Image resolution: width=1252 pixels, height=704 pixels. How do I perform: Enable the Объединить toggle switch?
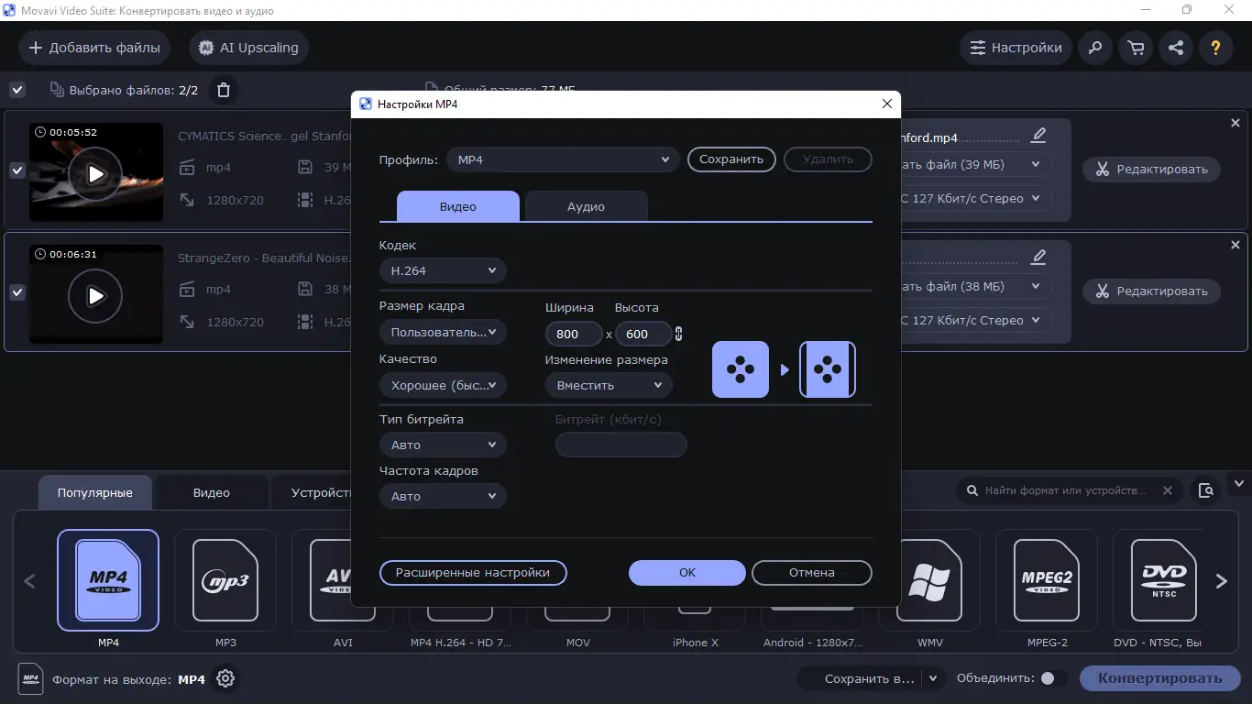pyautogui.click(x=1053, y=678)
